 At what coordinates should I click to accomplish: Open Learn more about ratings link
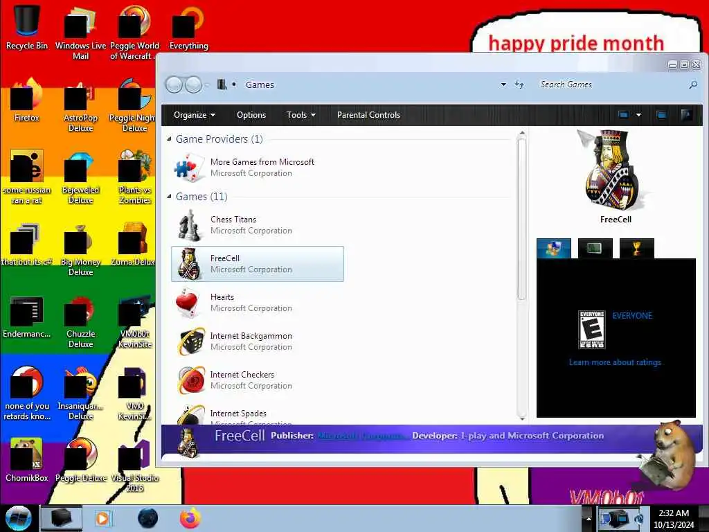click(x=615, y=362)
